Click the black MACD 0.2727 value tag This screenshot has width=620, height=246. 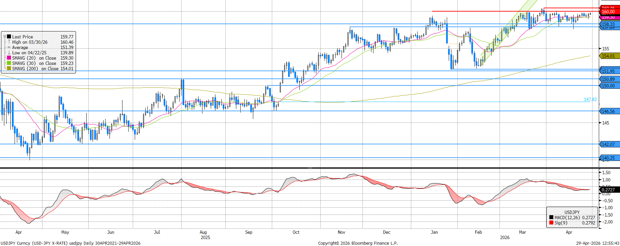pos(609,190)
